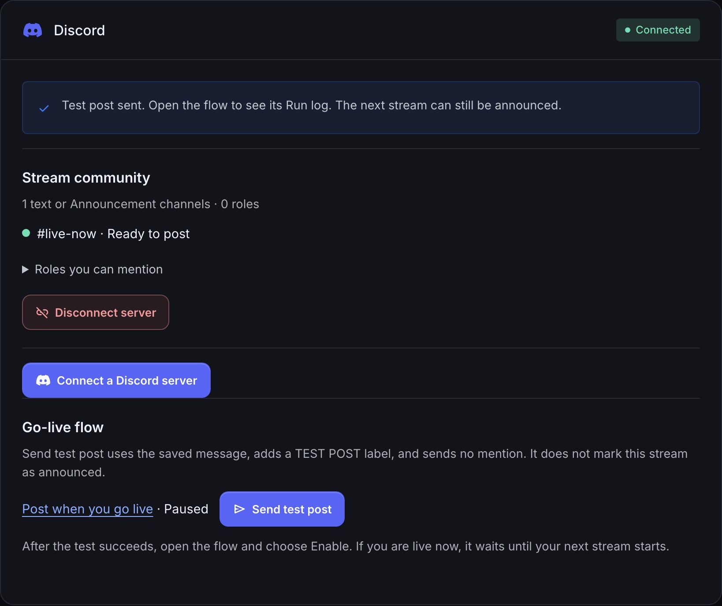Viewport: 722px width, 606px height.
Task: Click the broken-link icon on Disconnect server
Action: tap(42, 313)
